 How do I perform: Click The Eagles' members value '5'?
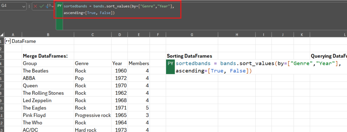coord(139,108)
